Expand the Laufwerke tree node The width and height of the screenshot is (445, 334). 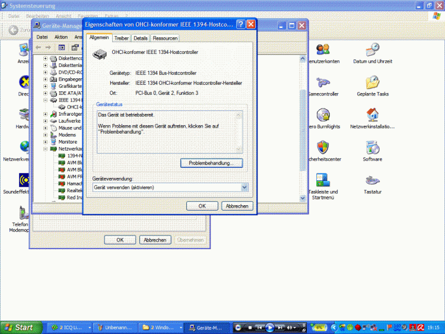tap(46, 121)
